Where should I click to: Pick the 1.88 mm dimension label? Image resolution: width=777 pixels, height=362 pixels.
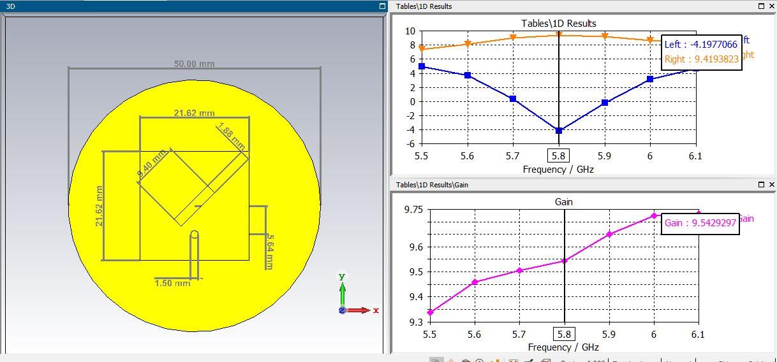coord(232,137)
